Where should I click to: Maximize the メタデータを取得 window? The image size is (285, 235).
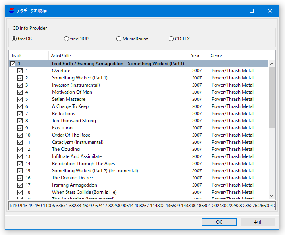(252, 11)
